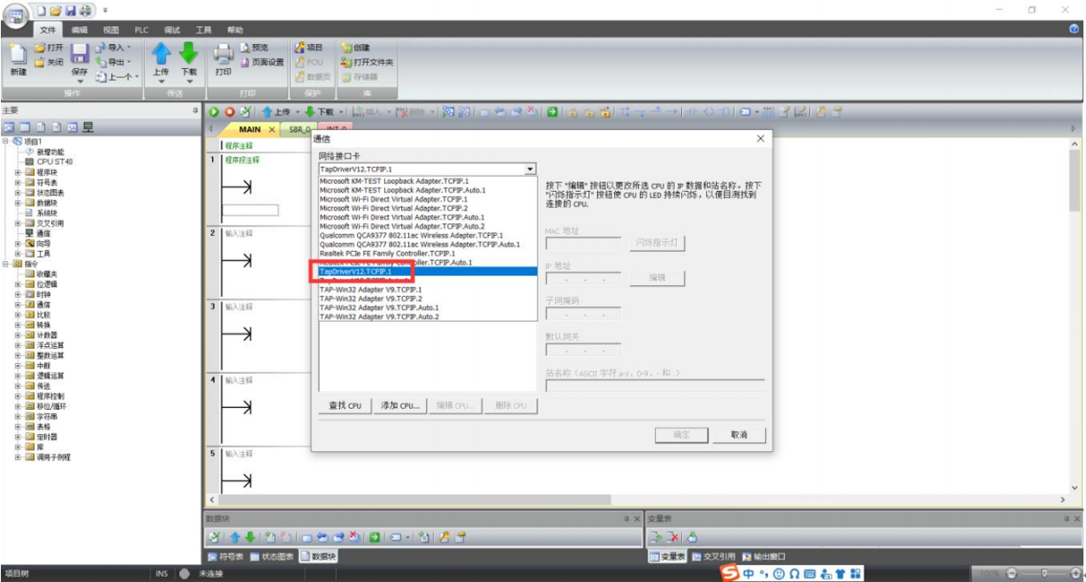
Task: Click the Sogou input method S icon
Action: coord(729,574)
